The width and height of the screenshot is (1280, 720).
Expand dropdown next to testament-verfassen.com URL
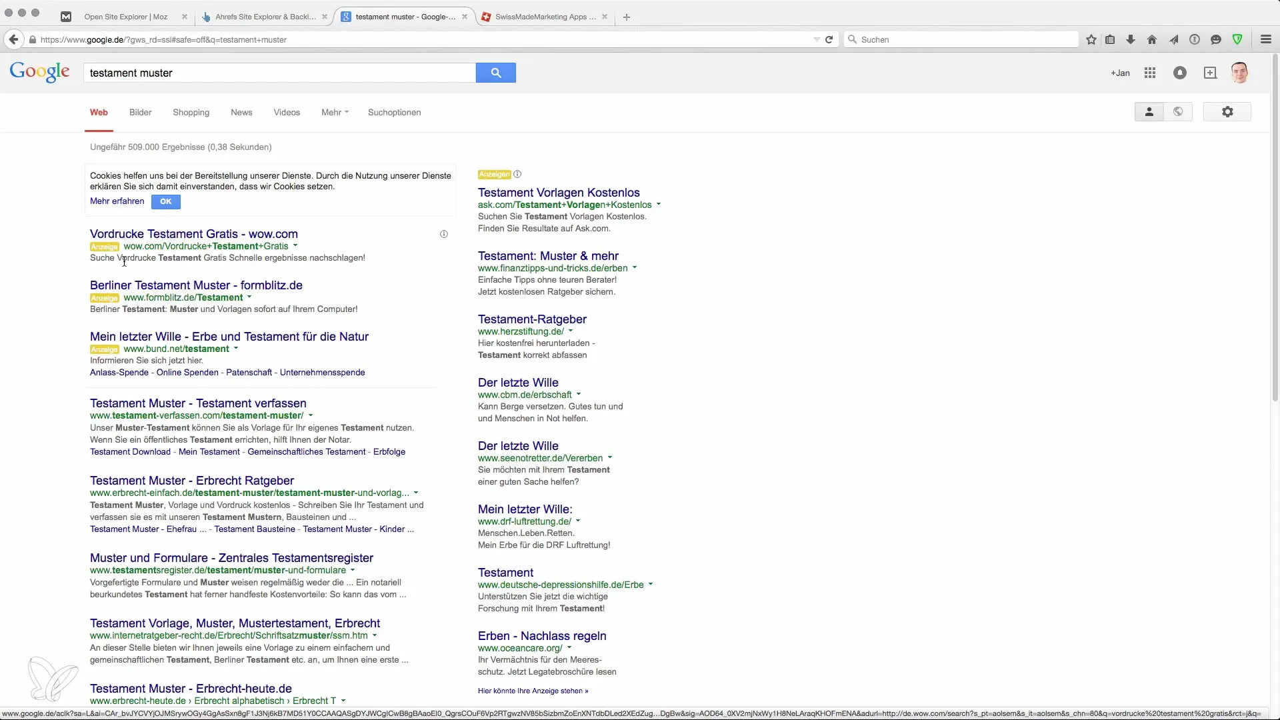311,415
